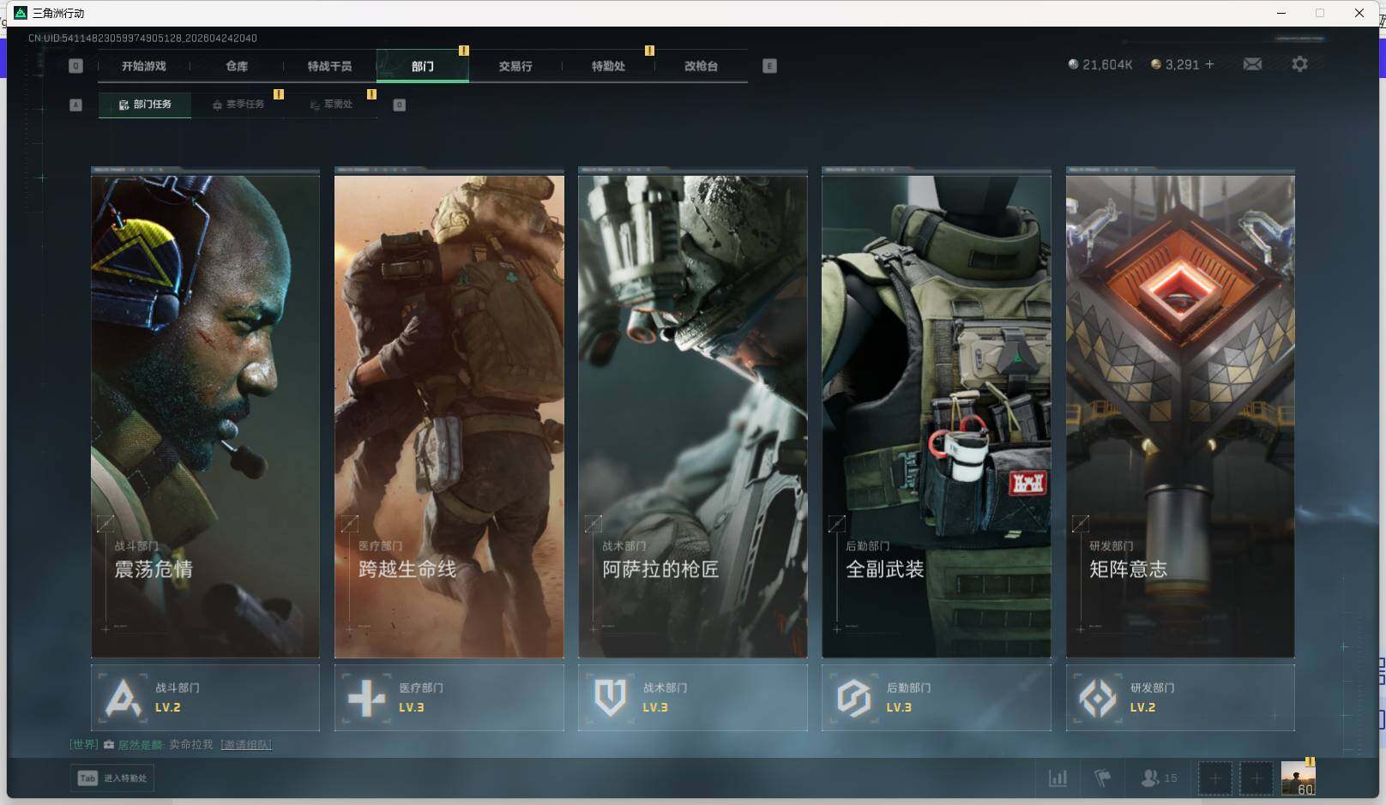Click the Q key previous-tab icon
Screen dimensions: 1386x805
(x=75, y=66)
